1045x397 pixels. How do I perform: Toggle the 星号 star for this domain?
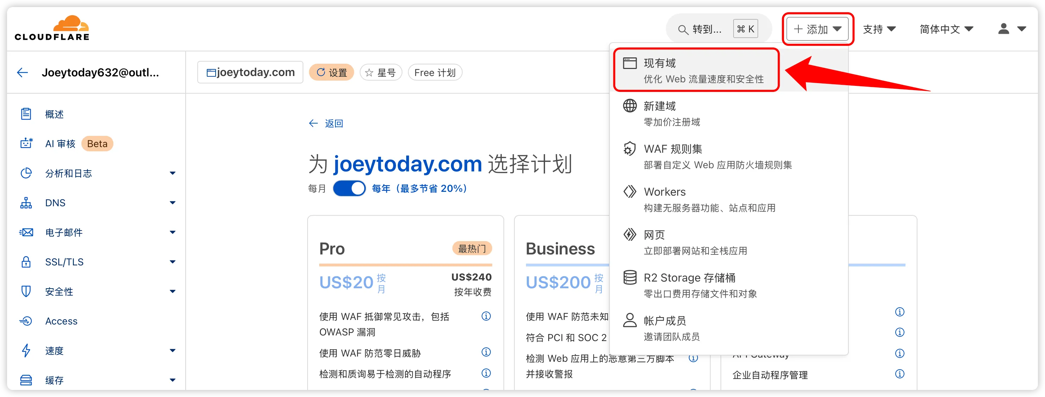381,73
